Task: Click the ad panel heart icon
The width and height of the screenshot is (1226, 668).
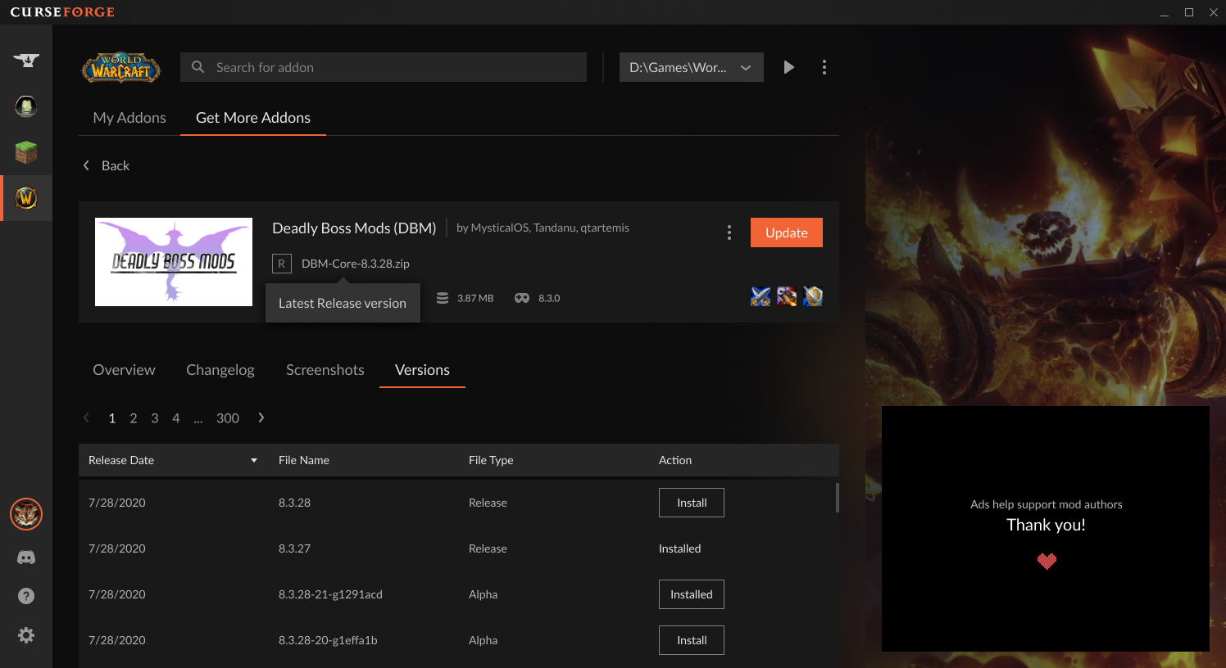Action: (x=1047, y=561)
